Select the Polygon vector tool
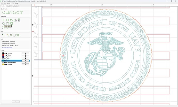178x107 pixels. (18, 12)
